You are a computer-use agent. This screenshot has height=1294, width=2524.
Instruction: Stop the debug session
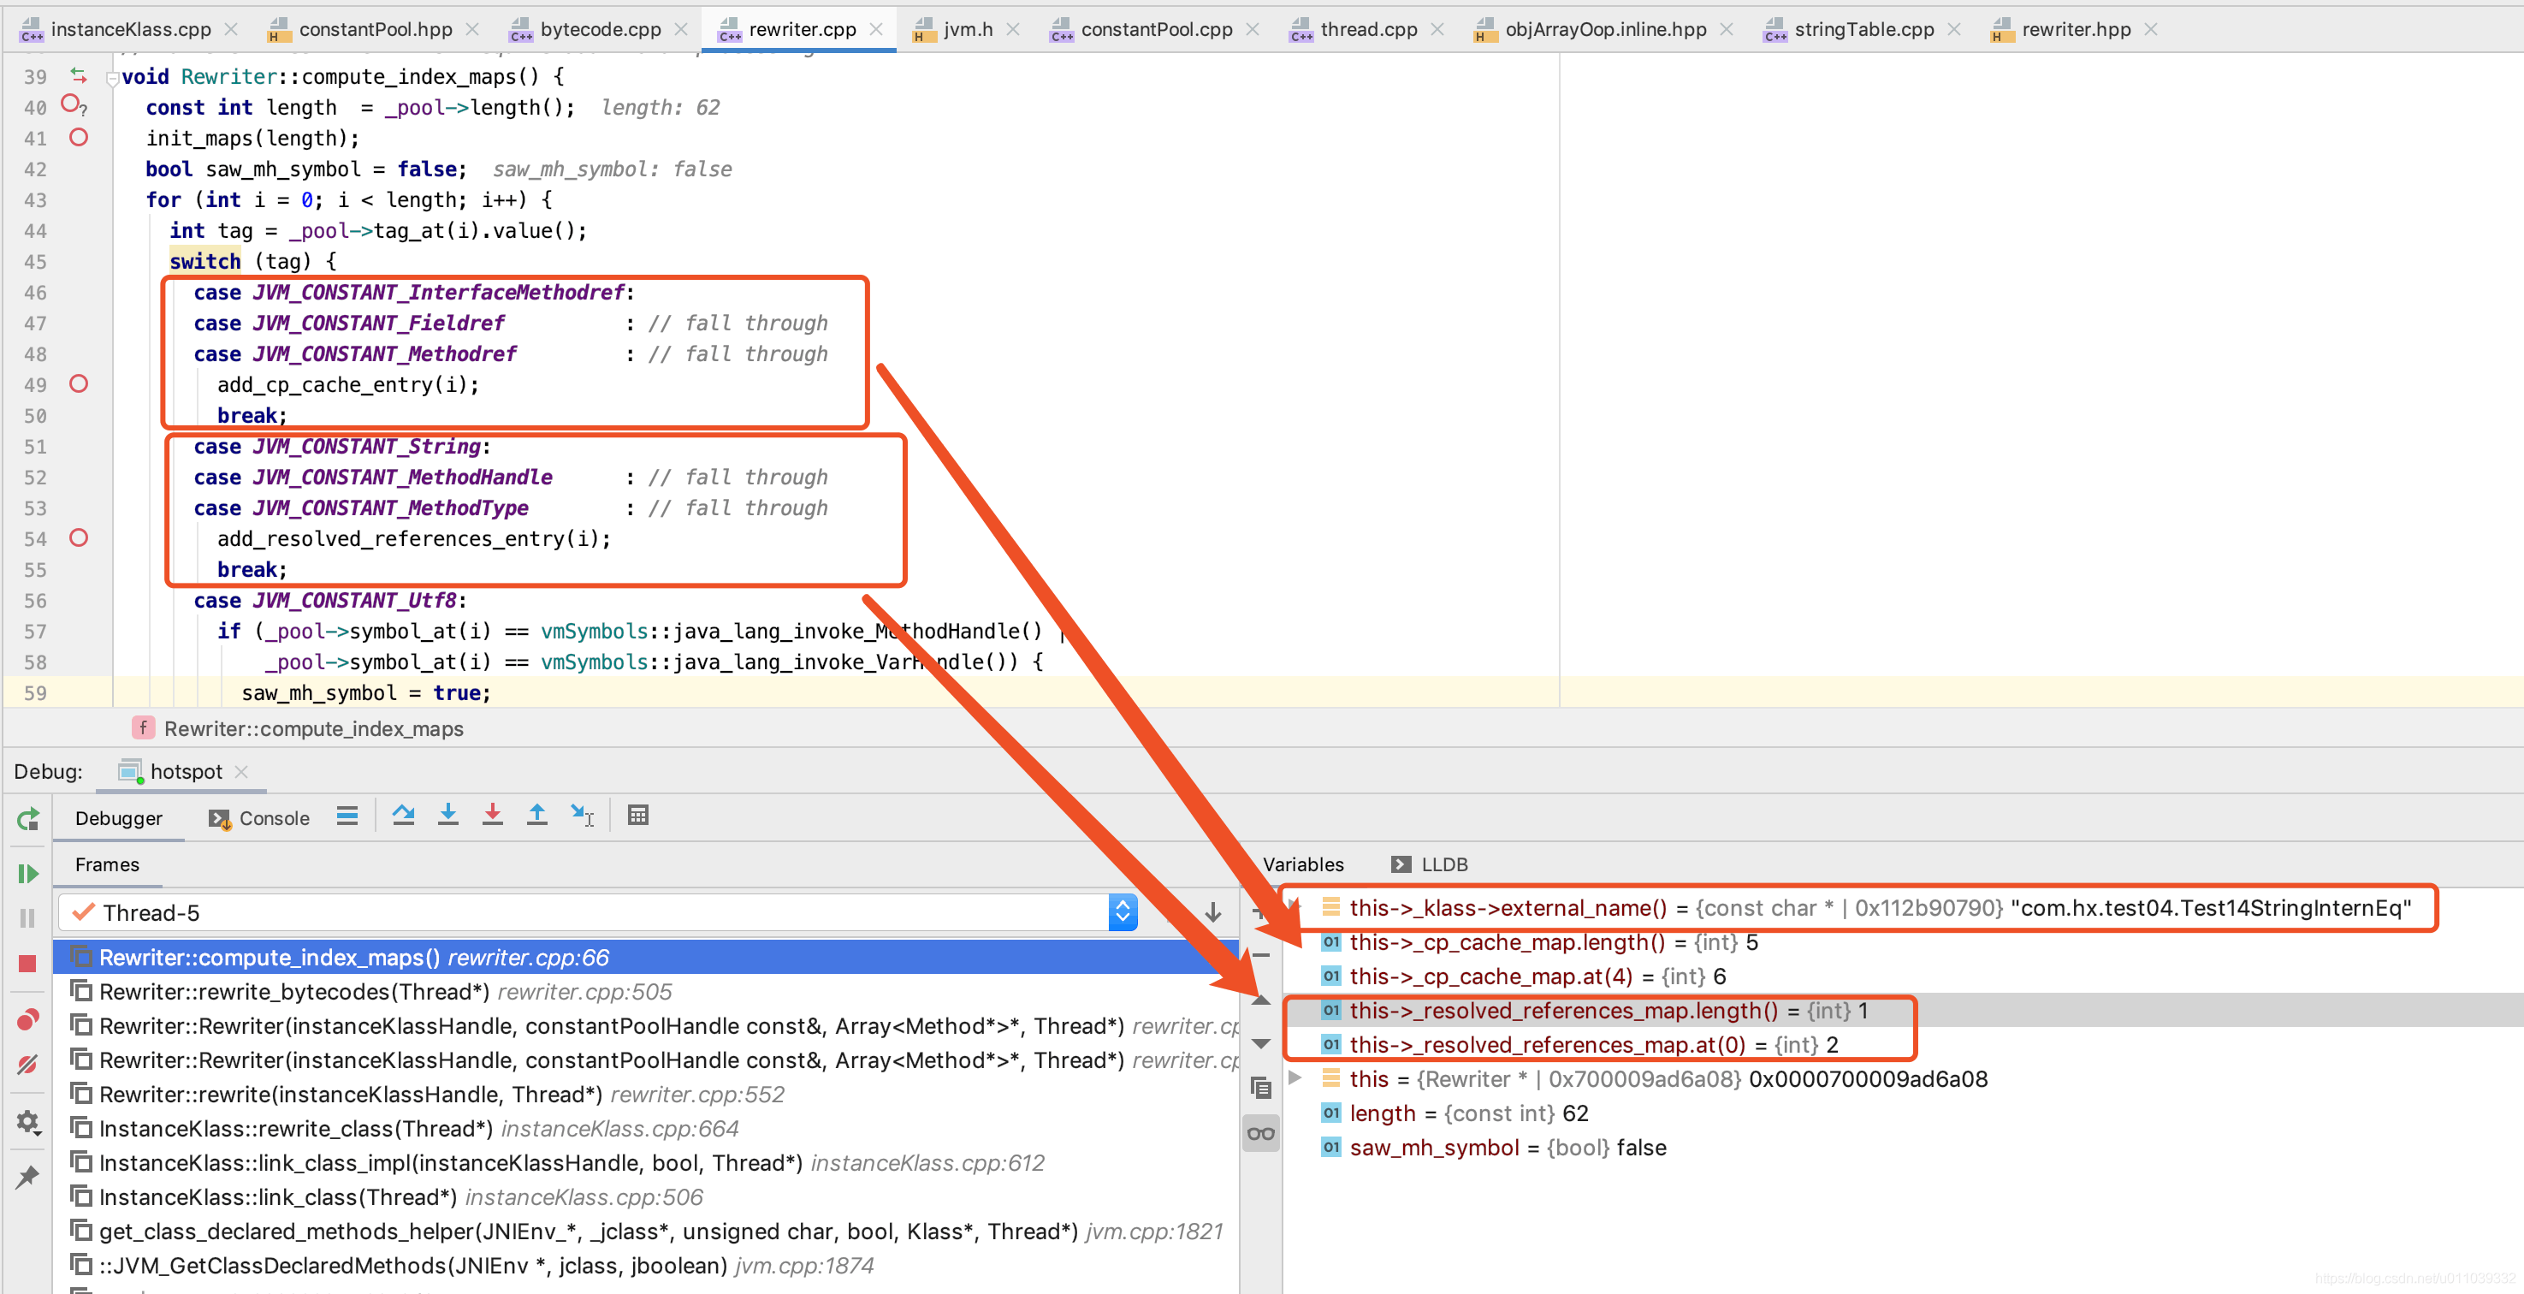(27, 963)
